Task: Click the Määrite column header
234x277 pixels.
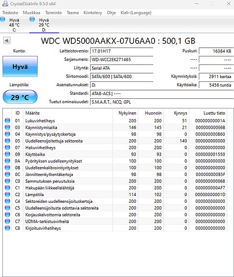Action: (68, 113)
